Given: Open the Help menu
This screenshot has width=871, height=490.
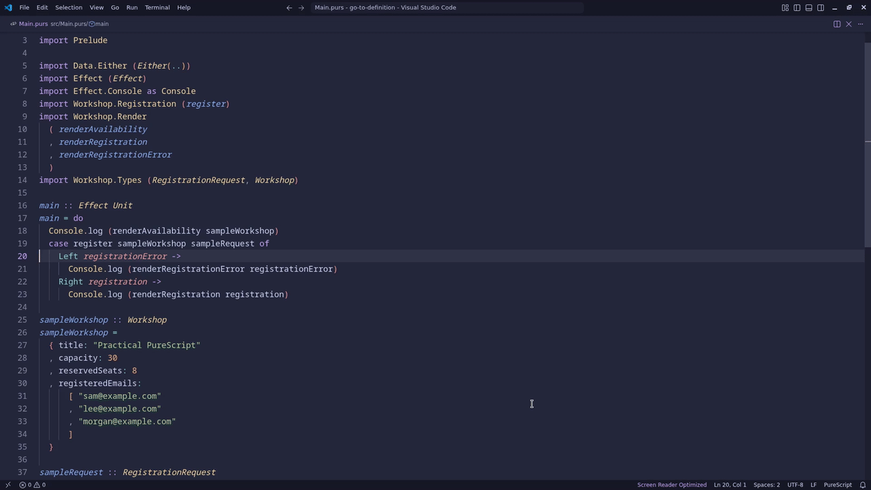Looking at the screenshot, I should 184,7.
